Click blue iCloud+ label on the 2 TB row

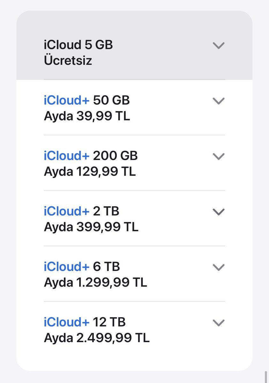click(x=67, y=211)
